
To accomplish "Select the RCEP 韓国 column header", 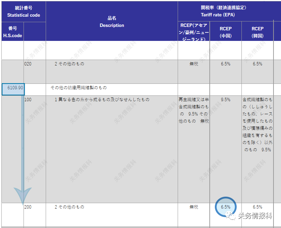I will point(258,31).
